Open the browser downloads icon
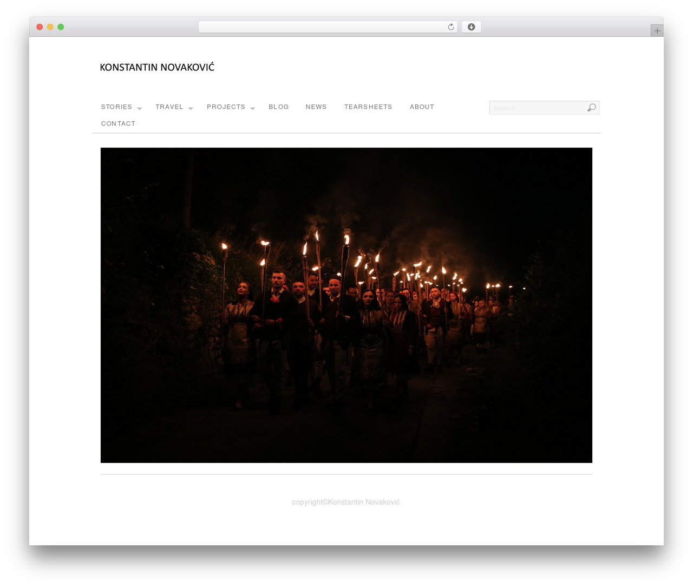693x587 pixels. tap(471, 27)
